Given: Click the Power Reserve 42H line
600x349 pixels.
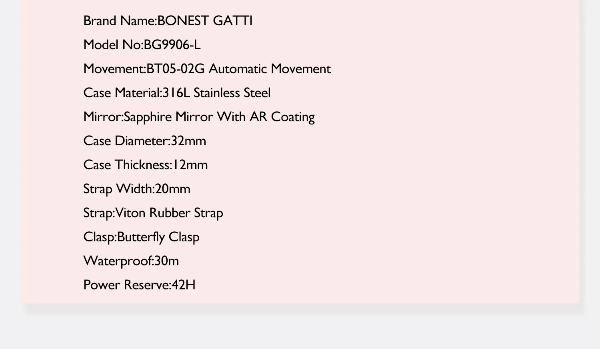Looking at the screenshot, I should point(139,285).
